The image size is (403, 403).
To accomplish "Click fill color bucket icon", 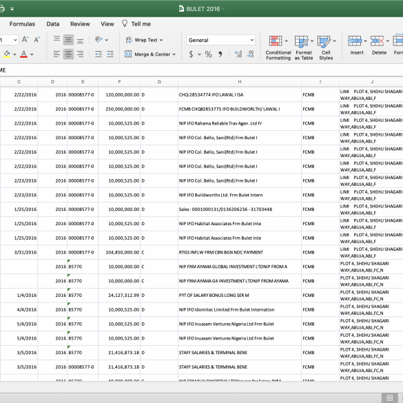I will [7, 54].
